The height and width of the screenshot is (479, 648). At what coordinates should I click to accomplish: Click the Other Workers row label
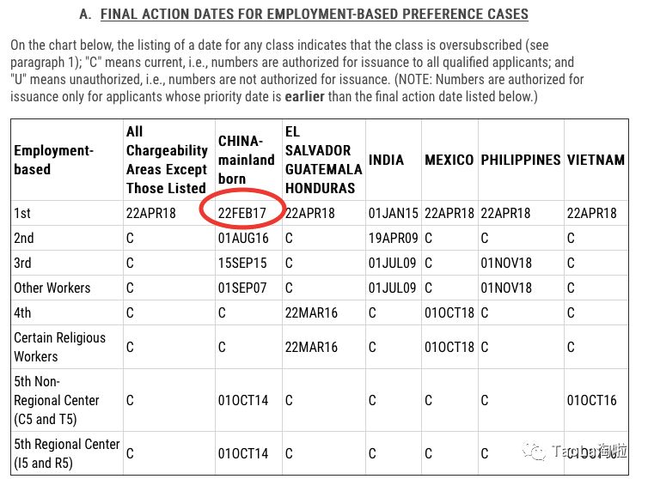click(52, 288)
